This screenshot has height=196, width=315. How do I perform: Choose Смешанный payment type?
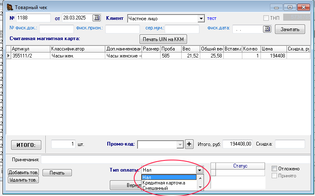[155, 188]
